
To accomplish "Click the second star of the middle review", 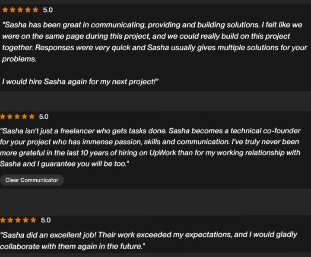I will pyautogui.click(x=10, y=117).
